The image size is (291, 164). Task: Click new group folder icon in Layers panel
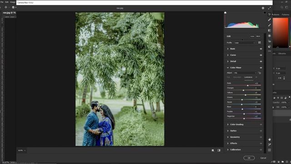(282, 162)
